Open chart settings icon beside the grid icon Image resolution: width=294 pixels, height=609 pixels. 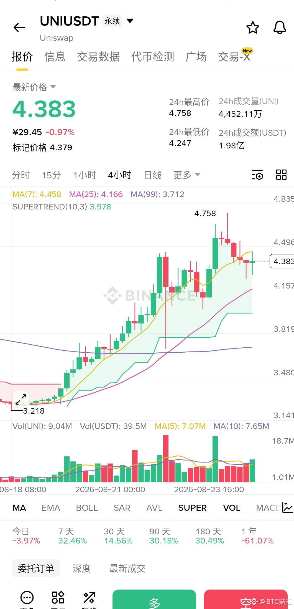pos(257,175)
